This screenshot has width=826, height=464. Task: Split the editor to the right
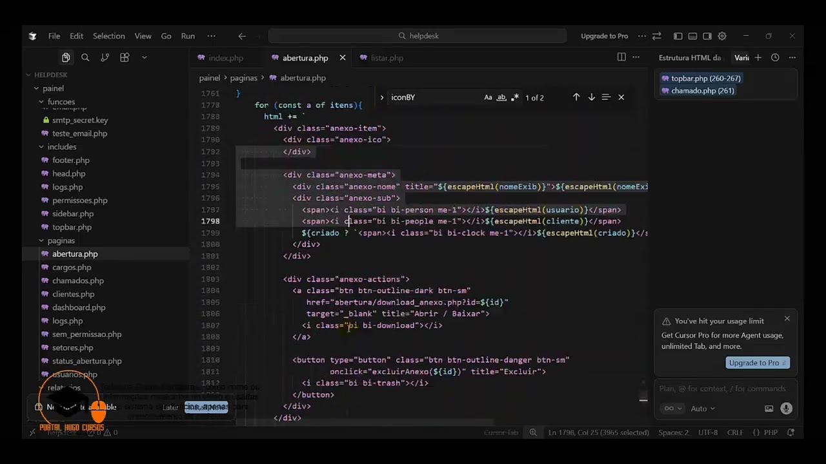(x=621, y=57)
